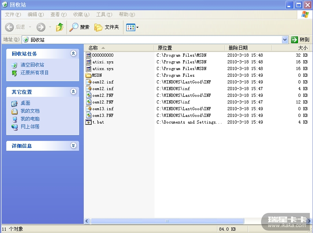
Task: Open the address bar dropdown arrow
Action: click(285, 40)
